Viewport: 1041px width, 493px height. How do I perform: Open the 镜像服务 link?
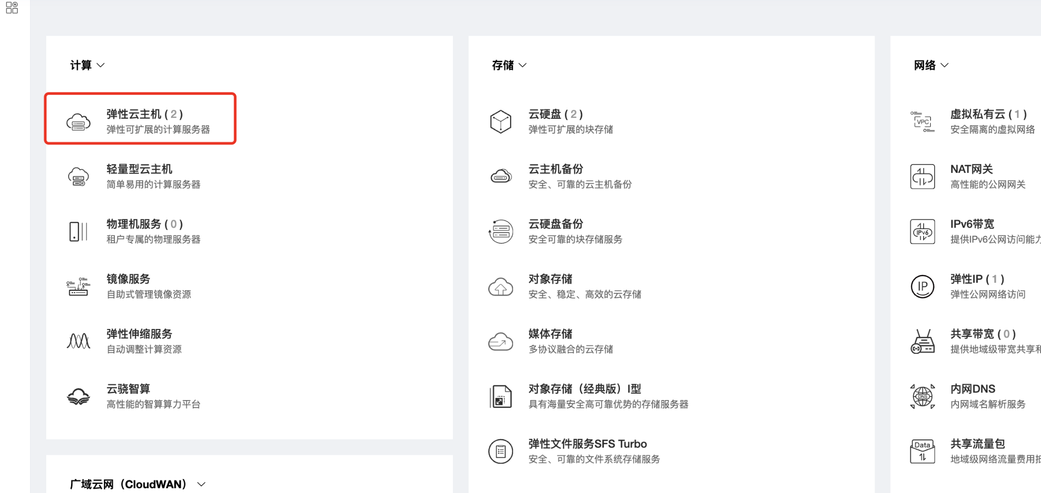(x=128, y=279)
